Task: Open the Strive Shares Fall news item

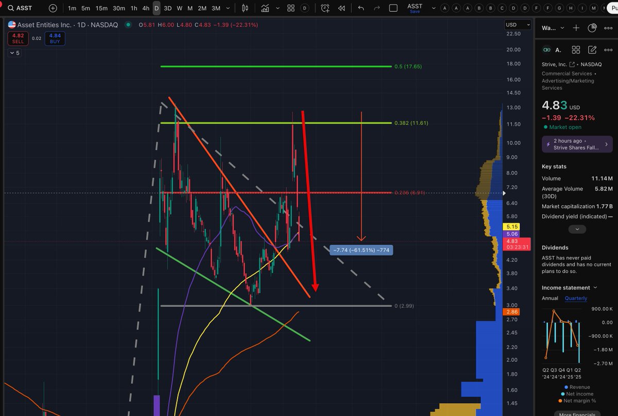Action: coord(577,144)
